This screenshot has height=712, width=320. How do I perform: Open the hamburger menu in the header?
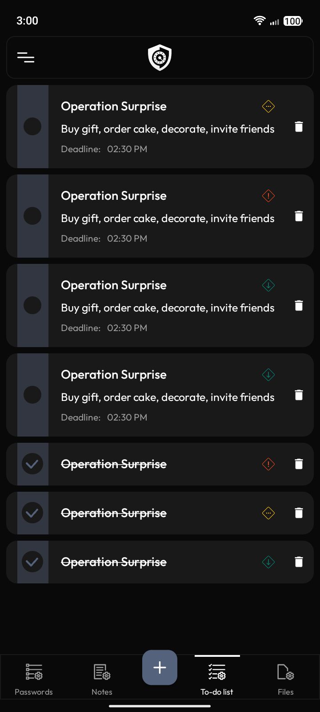[26, 57]
